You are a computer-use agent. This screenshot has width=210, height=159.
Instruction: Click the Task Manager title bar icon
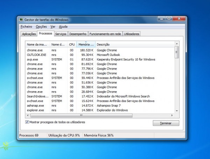[21, 20]
